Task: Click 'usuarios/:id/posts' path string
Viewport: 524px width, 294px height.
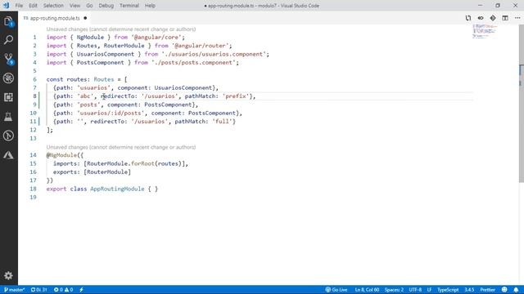Action: click(x=111, y=113)
